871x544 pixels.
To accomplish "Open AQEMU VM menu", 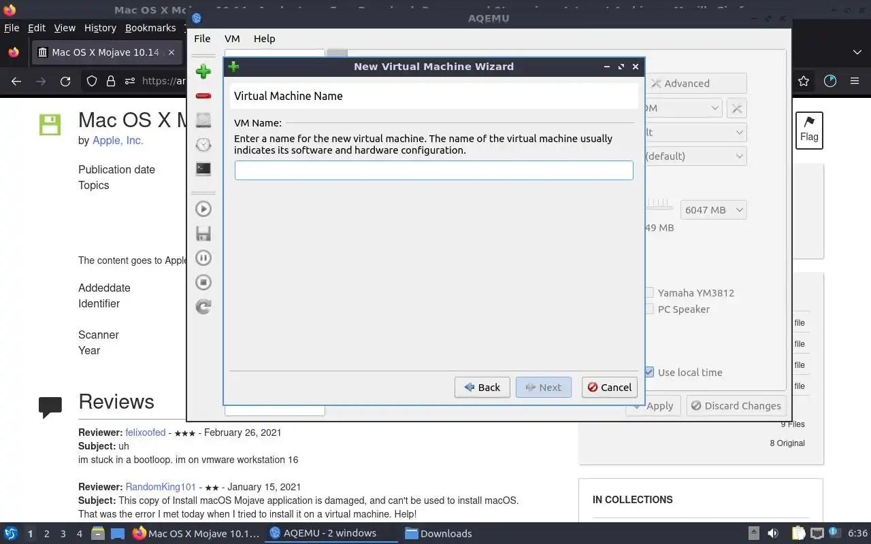I will coord(232,39).
